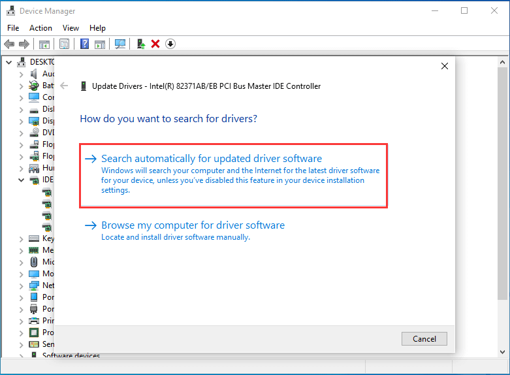Select the Mice category mouse icon

(34, 262)
